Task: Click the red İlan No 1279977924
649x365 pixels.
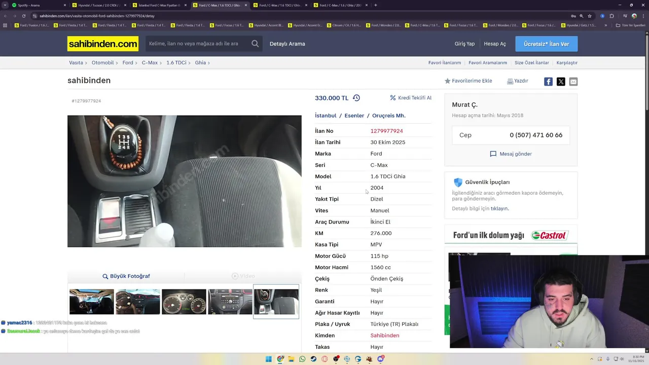Action: (x=386, y=131)
